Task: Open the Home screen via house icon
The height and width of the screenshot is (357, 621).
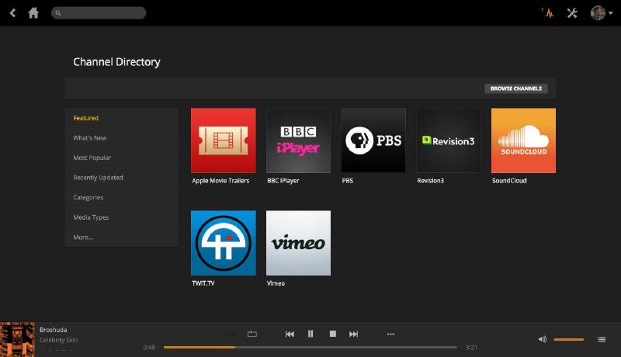Action: click(x=33, y=13)
